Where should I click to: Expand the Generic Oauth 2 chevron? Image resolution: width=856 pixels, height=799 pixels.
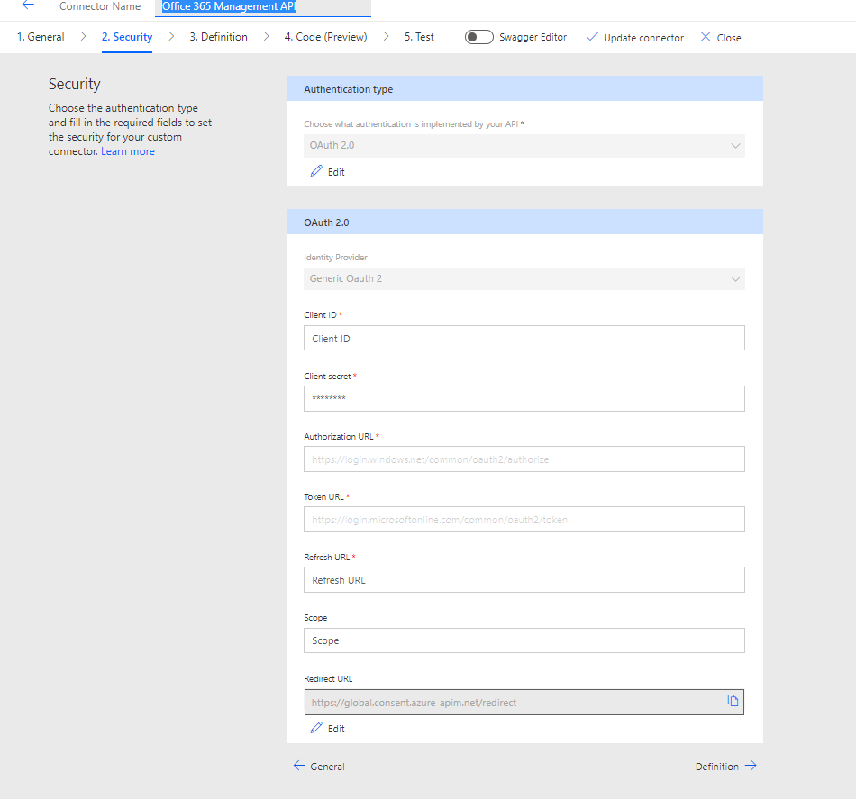point(735,279)
